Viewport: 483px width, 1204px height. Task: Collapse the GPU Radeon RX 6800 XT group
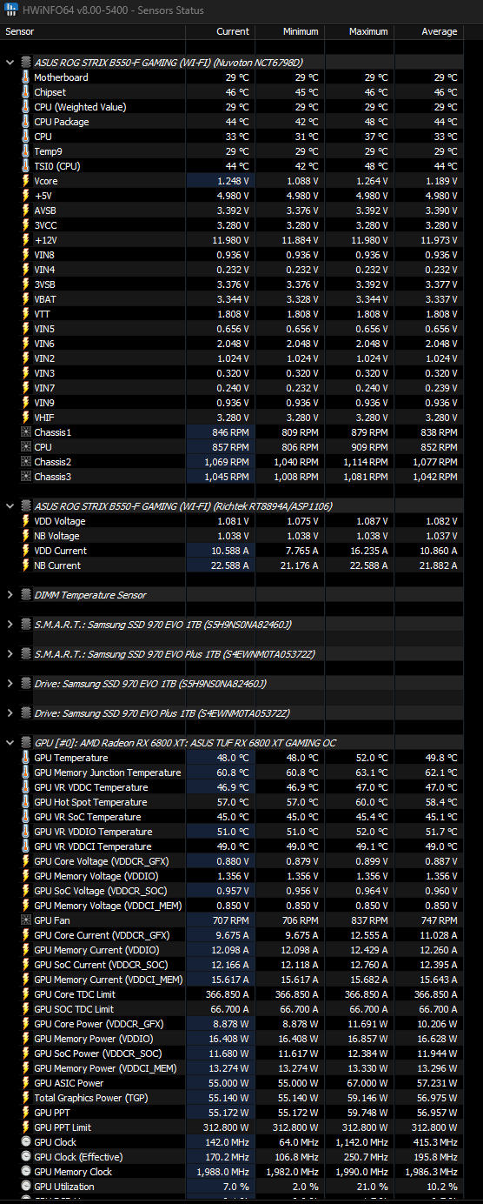[10, 743]
